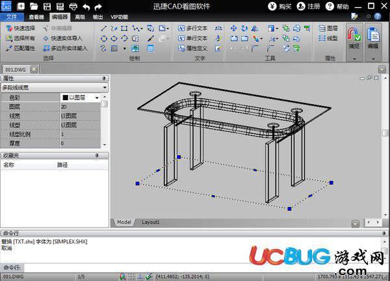Click Multi-line text (多行文本)
390x281 pixels.
(x=193, y=29)
